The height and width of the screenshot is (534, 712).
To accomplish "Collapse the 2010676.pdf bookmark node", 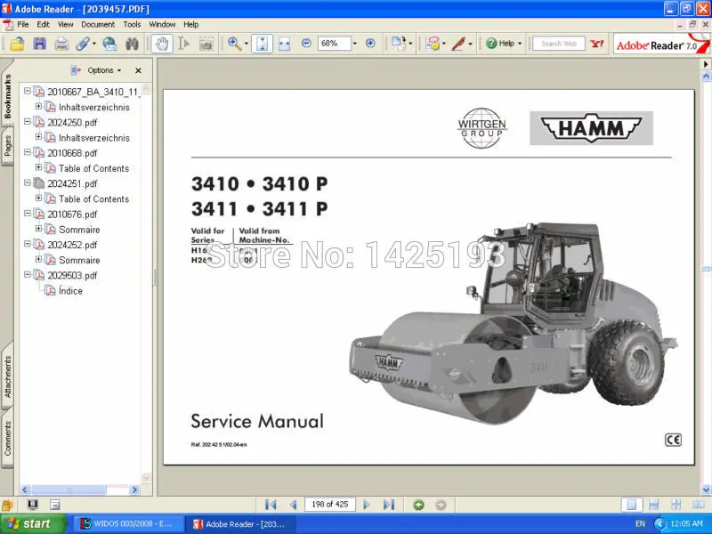I will pos(28,214).
